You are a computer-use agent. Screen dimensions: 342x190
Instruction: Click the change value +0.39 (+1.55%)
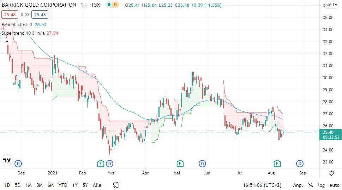[206, 5]
